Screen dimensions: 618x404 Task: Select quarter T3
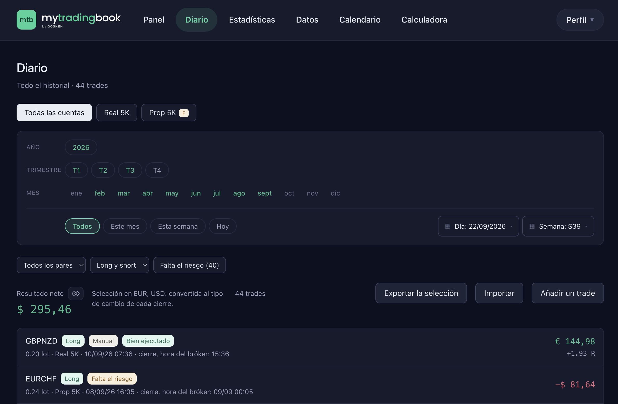(130, 170)
